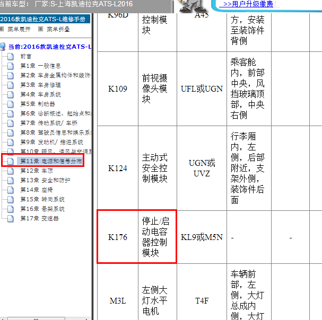This screenshot has width=322, height=320.
Task: Open 第7章 传动系统/车桥
Action: pos(49,123)
